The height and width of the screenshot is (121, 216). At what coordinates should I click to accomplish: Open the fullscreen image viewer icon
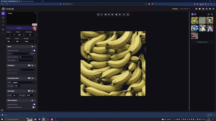pyautogui.click(x=102, y=14)
